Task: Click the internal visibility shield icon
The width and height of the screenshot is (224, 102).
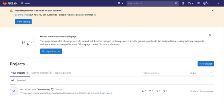Action: (52, 89)
